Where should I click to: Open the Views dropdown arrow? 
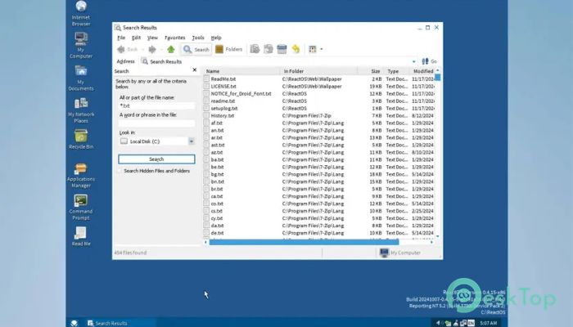coord(322,49)
